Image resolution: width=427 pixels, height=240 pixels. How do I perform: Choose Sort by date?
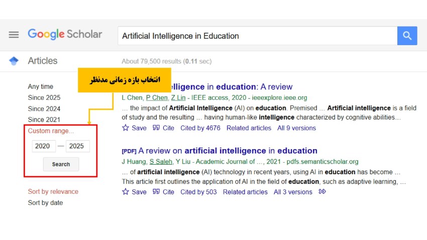pyautogui.click(x=45, y=203)
